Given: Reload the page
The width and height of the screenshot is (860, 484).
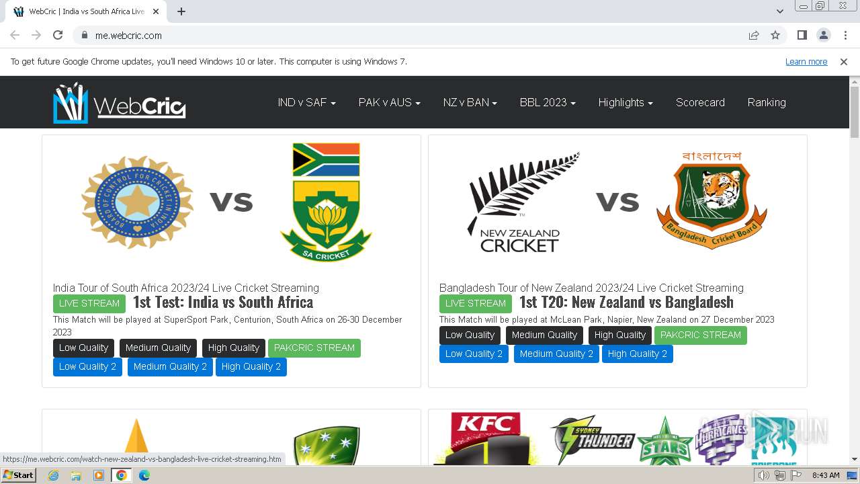Looking at the screenshot, I should [x=58, y=36].
